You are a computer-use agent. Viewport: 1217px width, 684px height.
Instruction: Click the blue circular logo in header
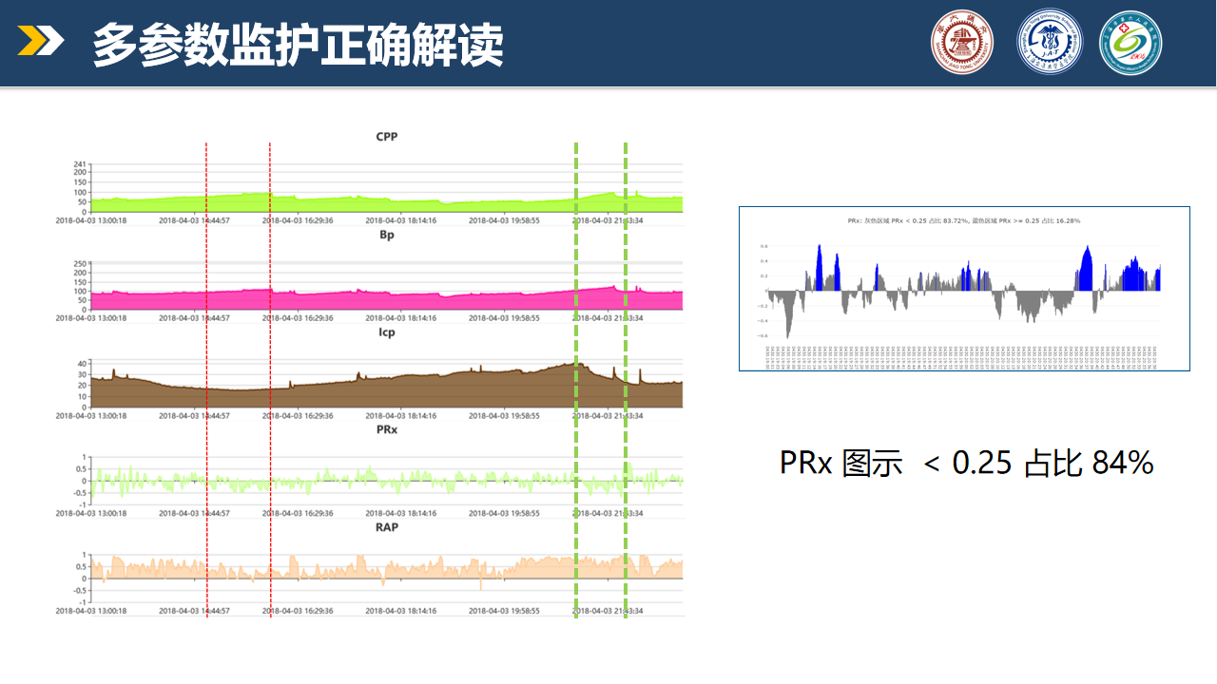(1049, 43)
